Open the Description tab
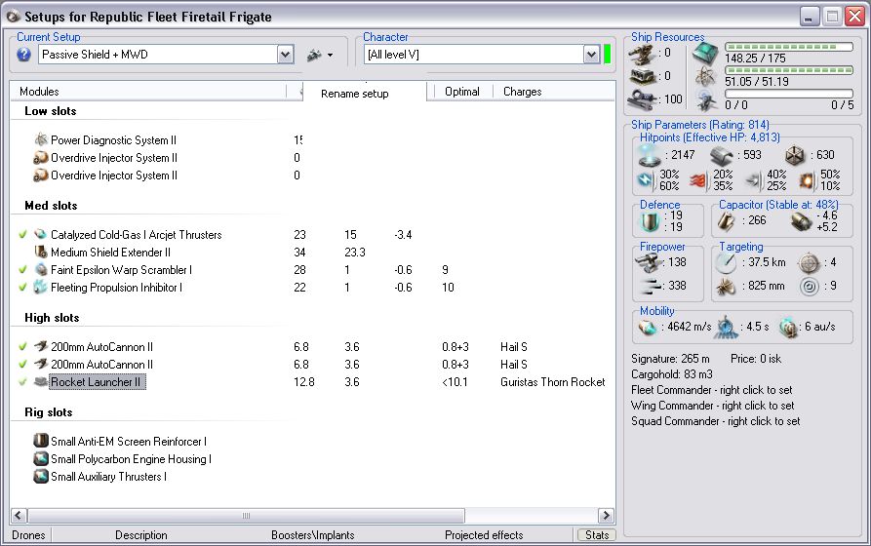 pos(141,535)
